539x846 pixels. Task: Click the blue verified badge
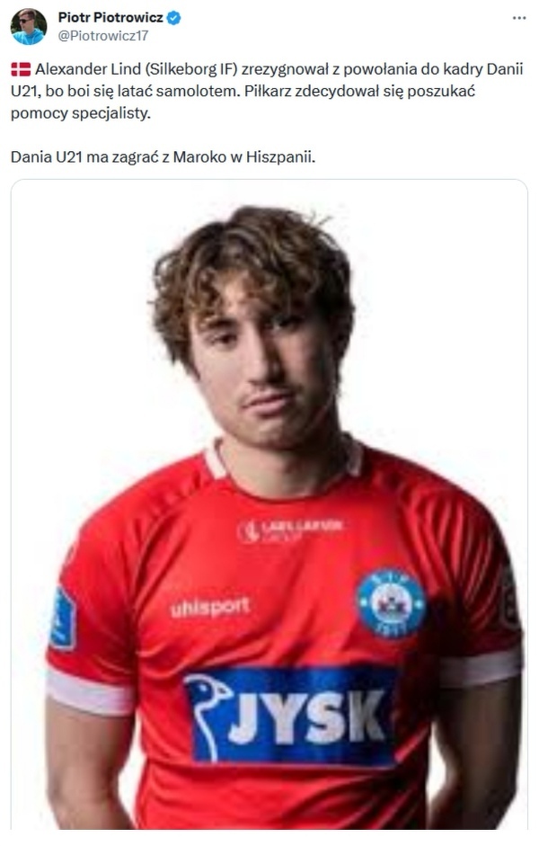pyautogui.click(x=173, y=18)
